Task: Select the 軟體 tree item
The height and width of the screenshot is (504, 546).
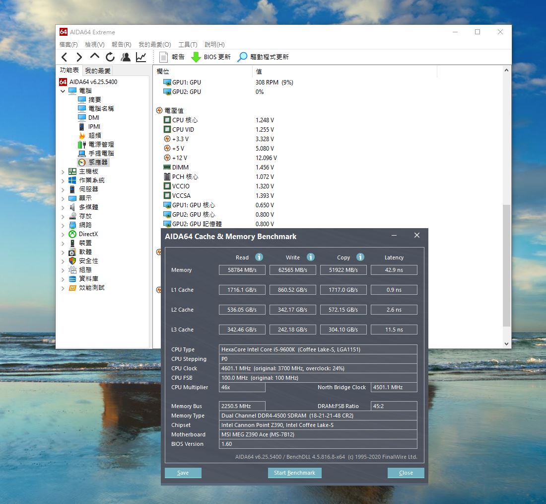Action: click(80, 252)
